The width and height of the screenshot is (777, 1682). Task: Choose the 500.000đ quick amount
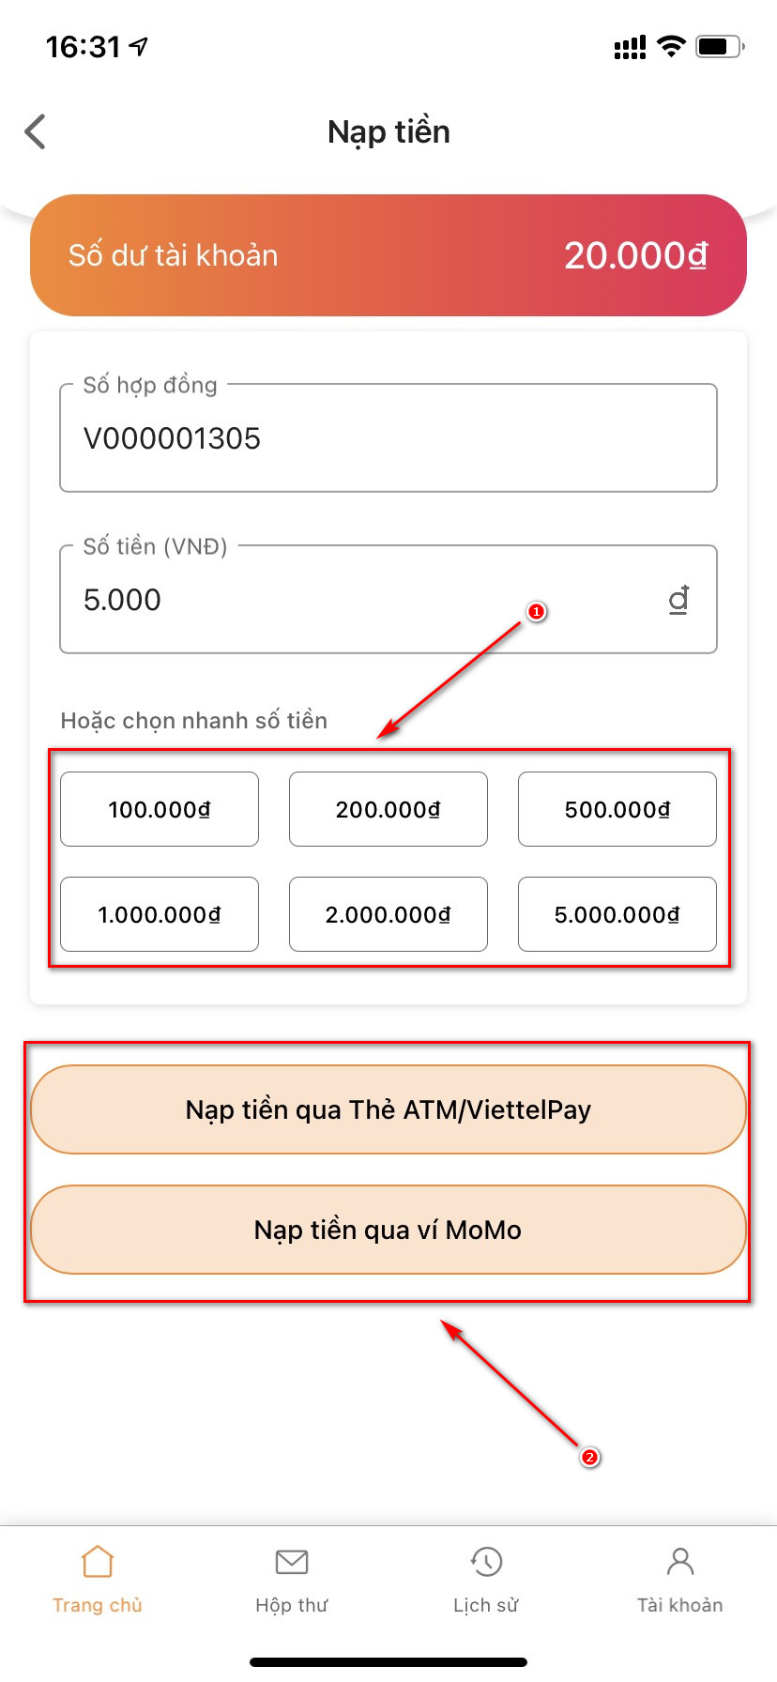[617, 809]
